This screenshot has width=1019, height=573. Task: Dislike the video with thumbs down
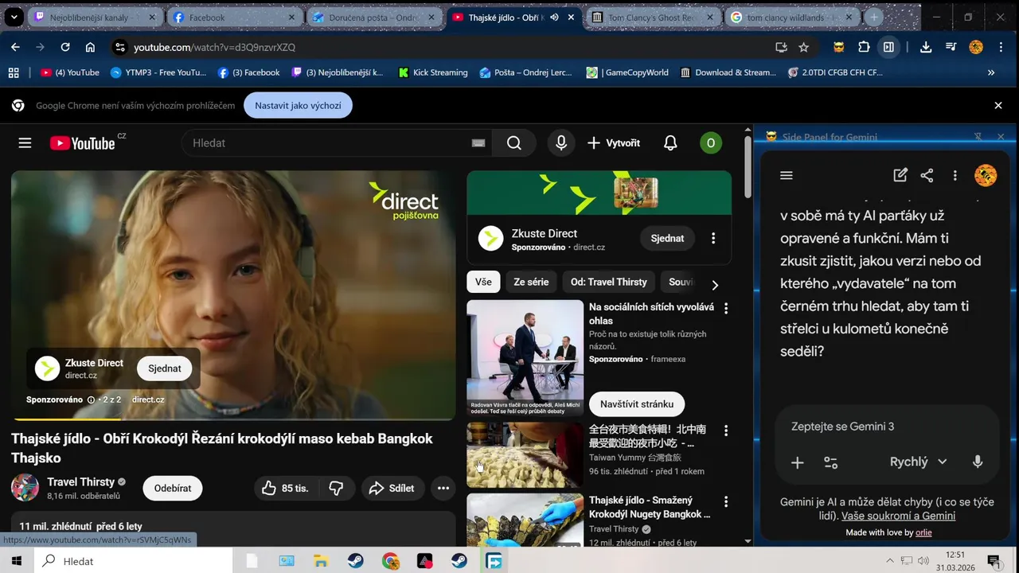pyautogui.click(x=336, y=488)
